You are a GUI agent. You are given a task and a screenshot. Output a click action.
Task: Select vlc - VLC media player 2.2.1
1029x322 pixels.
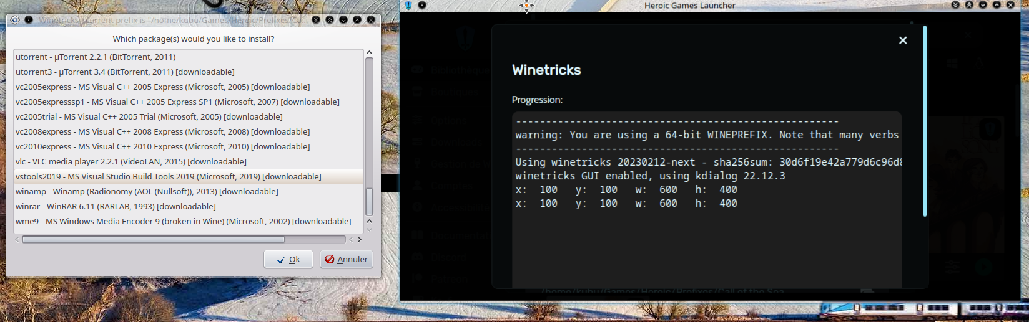point(188,161)
